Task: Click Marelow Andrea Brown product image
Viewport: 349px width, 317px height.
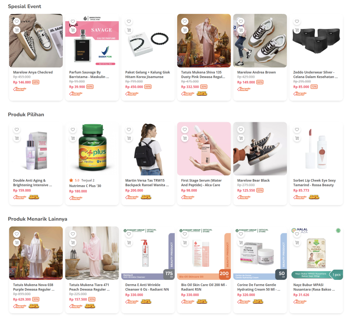Action: [x=260, y=41]
